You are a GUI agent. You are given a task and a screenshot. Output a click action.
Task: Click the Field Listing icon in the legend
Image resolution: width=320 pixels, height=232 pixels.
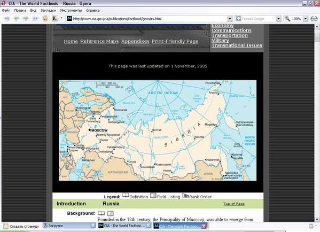click(x=153, y=196)
